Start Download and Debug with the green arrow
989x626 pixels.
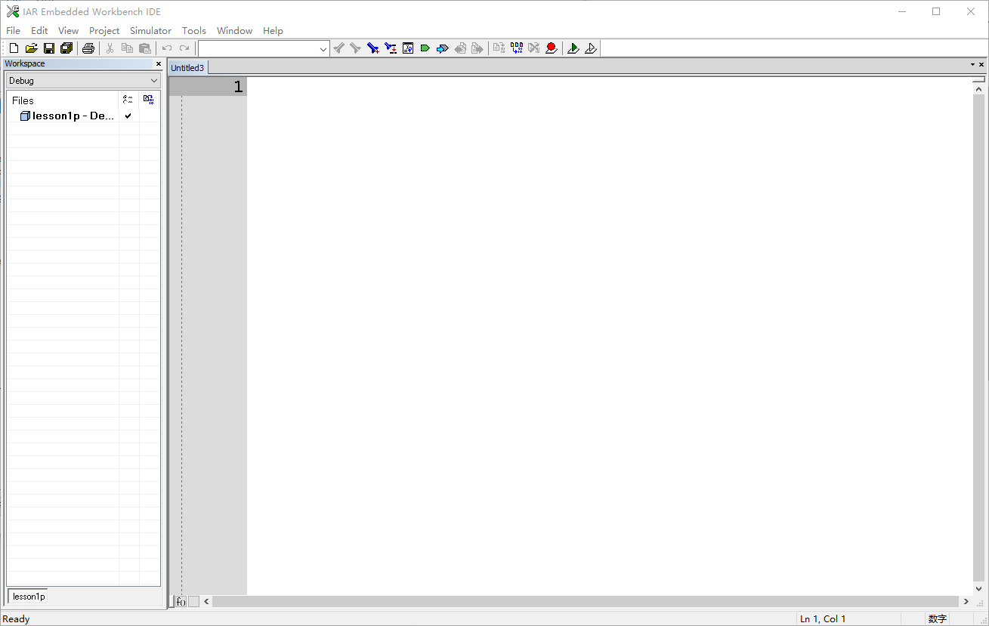coord(573,48)
